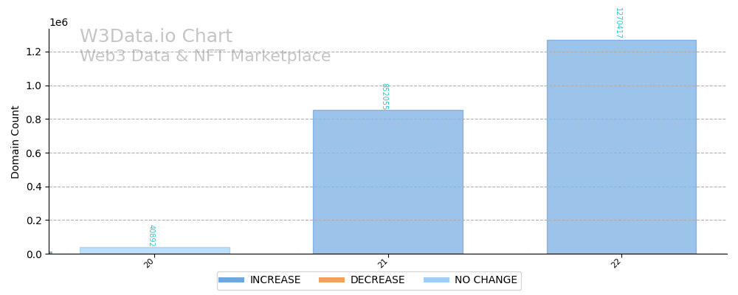Viewport: 738px width, 295px height.
Task: Click the light blue NO CHANGE swatch
Action: [x=435, y=280]
